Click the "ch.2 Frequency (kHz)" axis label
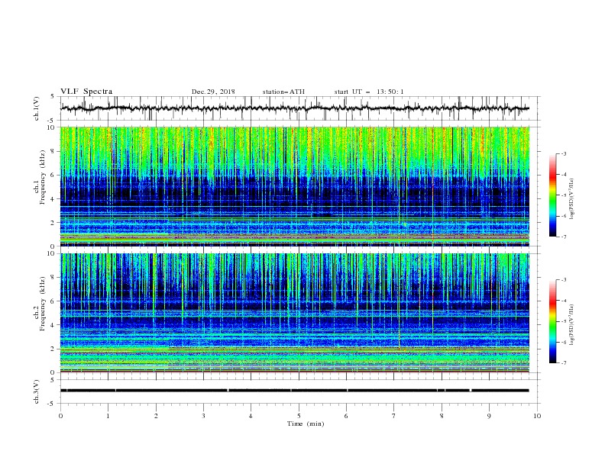605x467 pixels. point(40,303)
